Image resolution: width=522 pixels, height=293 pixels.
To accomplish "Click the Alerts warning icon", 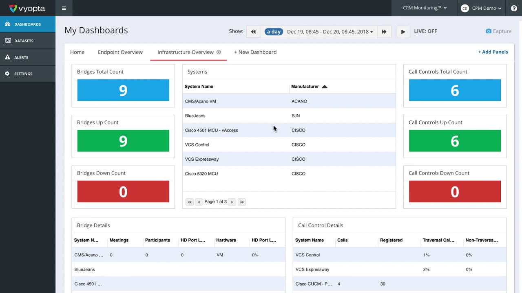I will (x=7, y=57).
